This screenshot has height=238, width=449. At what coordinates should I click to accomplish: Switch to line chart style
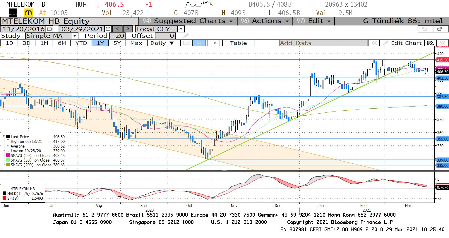click(x=186, y=43)
